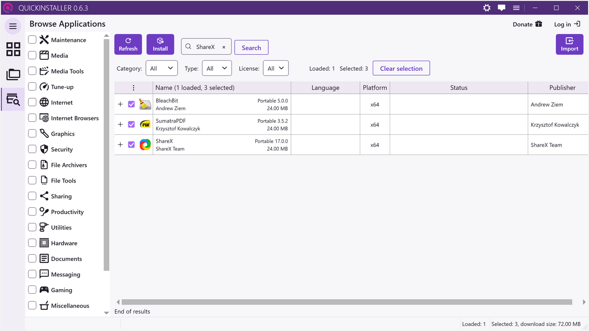Sort by the Status column header
The width and height of the screenshot is (589, 331).
tap(459, 88)
